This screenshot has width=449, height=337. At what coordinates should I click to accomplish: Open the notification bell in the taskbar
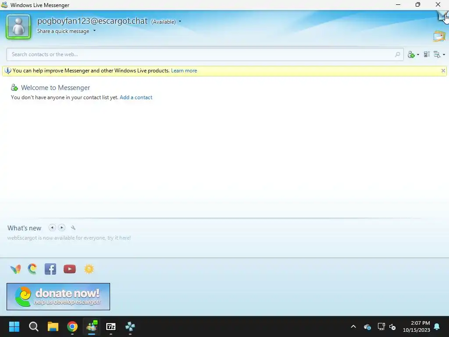click(437, 326)
